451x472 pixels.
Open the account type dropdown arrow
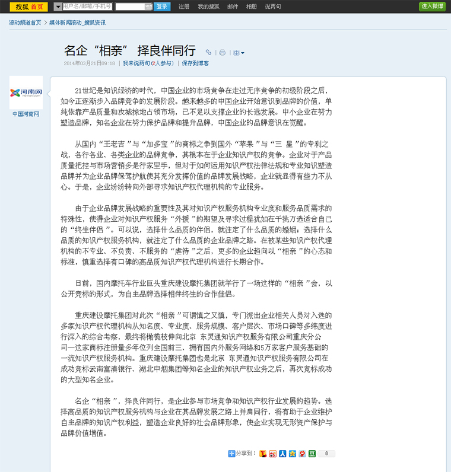[58, 7]
